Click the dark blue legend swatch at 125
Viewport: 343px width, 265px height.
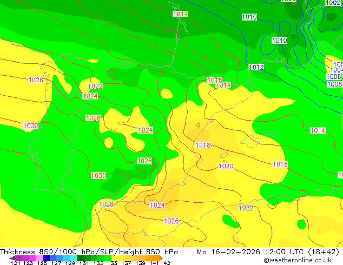coord(46,258)
